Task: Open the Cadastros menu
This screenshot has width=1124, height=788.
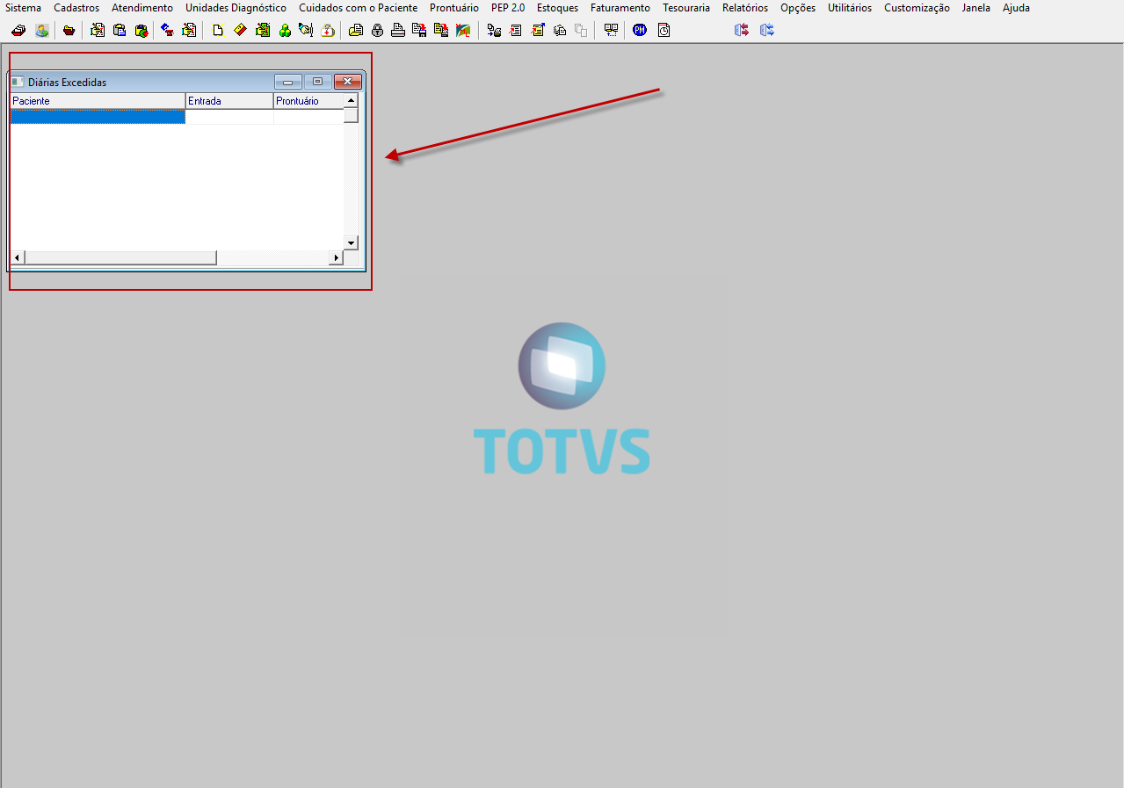Action: point(76,8)
